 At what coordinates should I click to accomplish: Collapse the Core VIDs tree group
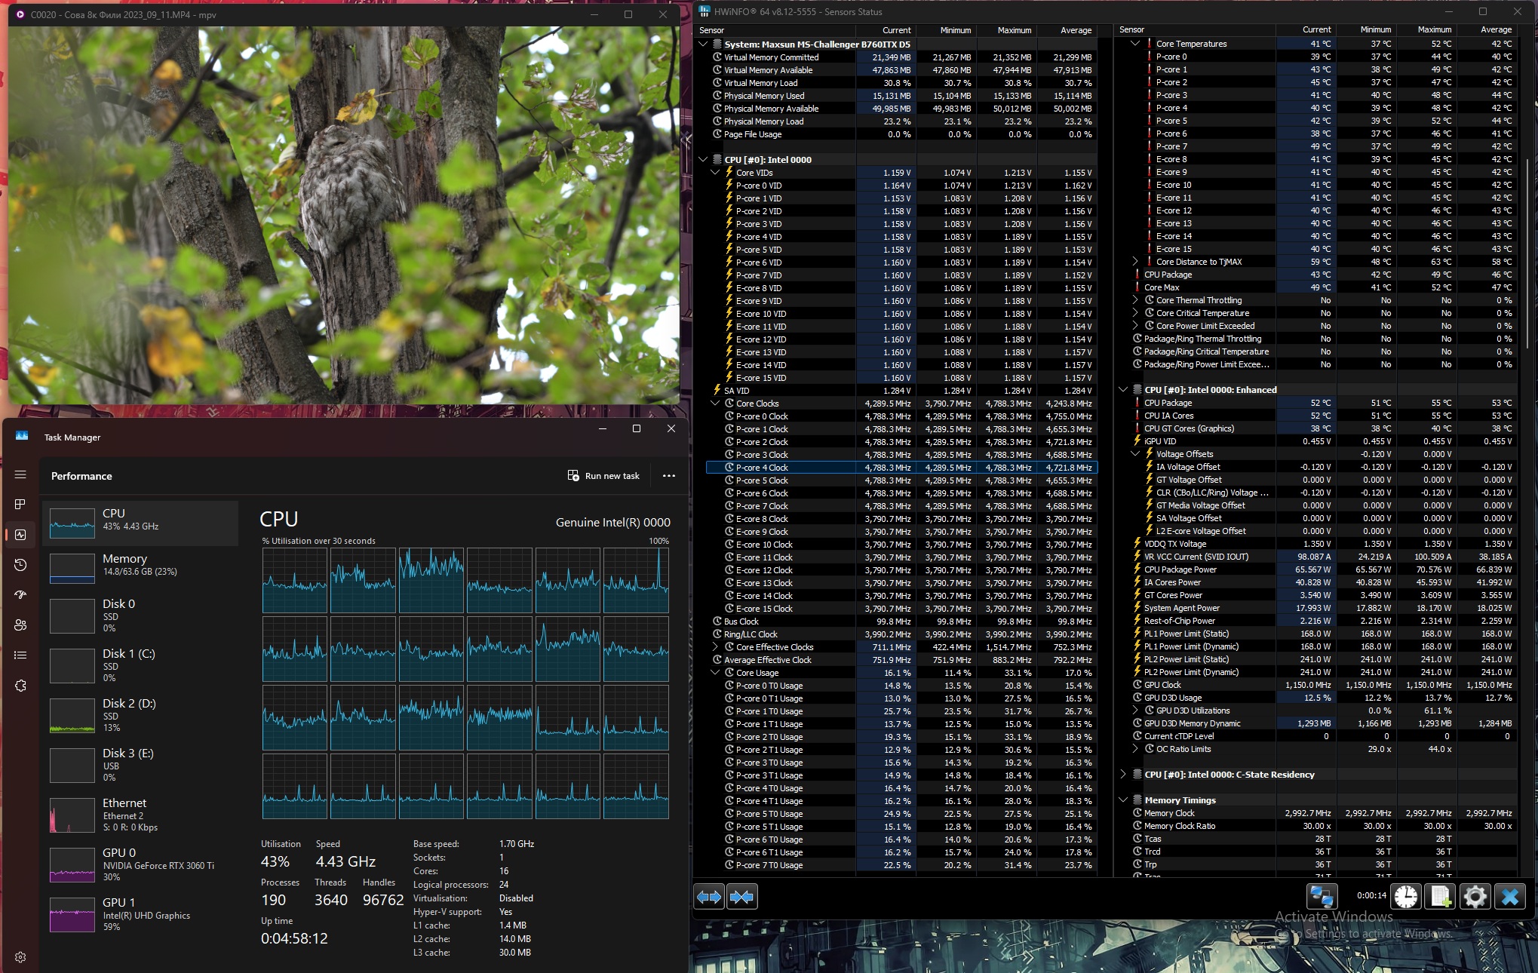coord(716,173)
